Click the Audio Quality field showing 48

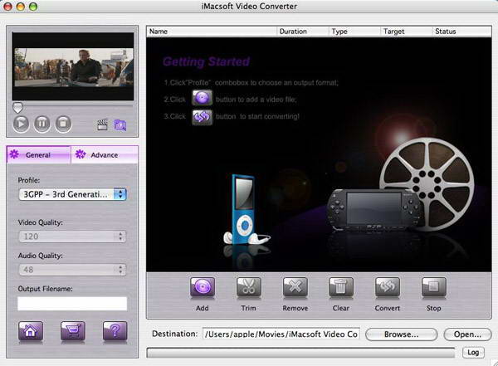(72, 270)
